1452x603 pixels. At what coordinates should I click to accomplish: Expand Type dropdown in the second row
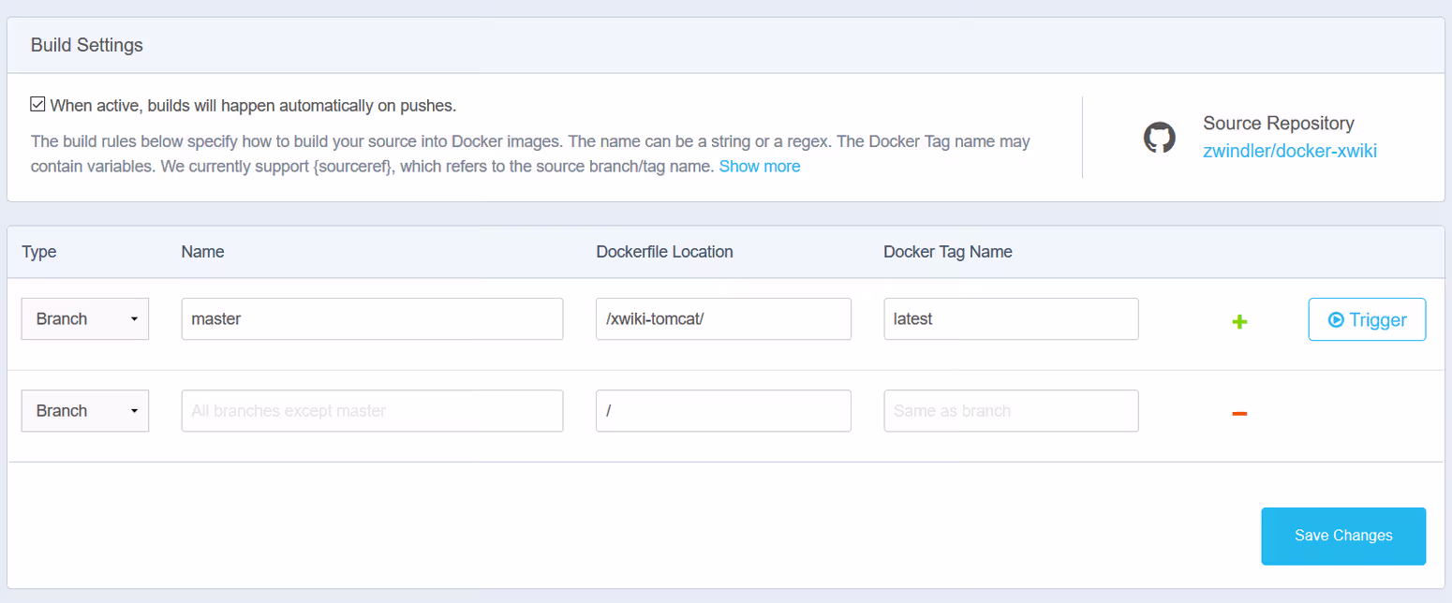click(85, 411)
